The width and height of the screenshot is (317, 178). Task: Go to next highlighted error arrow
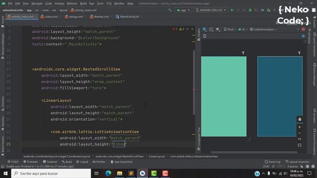tap(193, 29)
